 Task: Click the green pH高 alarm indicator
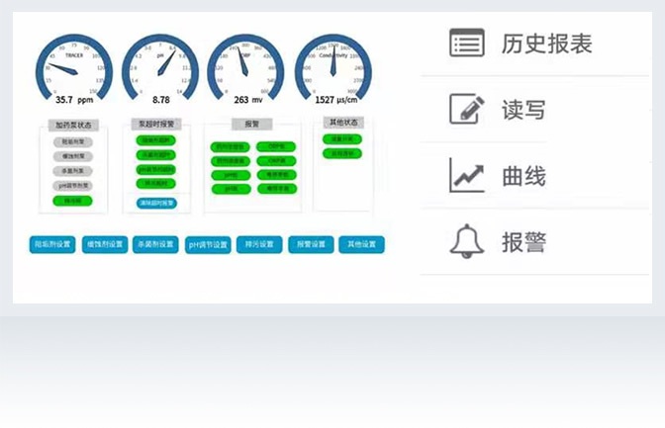(x=231, y=189)
